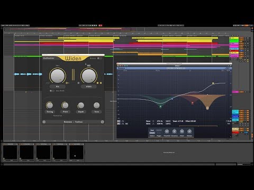Select the green EQ band node
This screenshot has width=254, height=190.
160,107
